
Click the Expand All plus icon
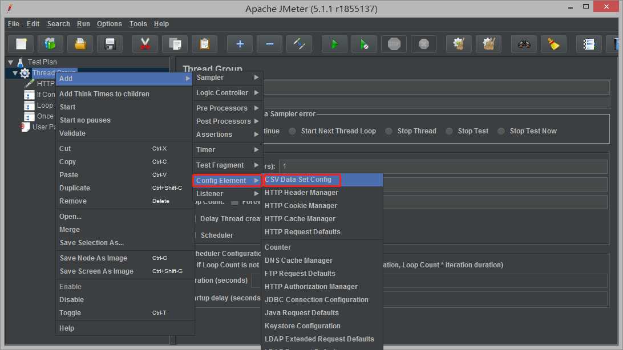(240, 44)
